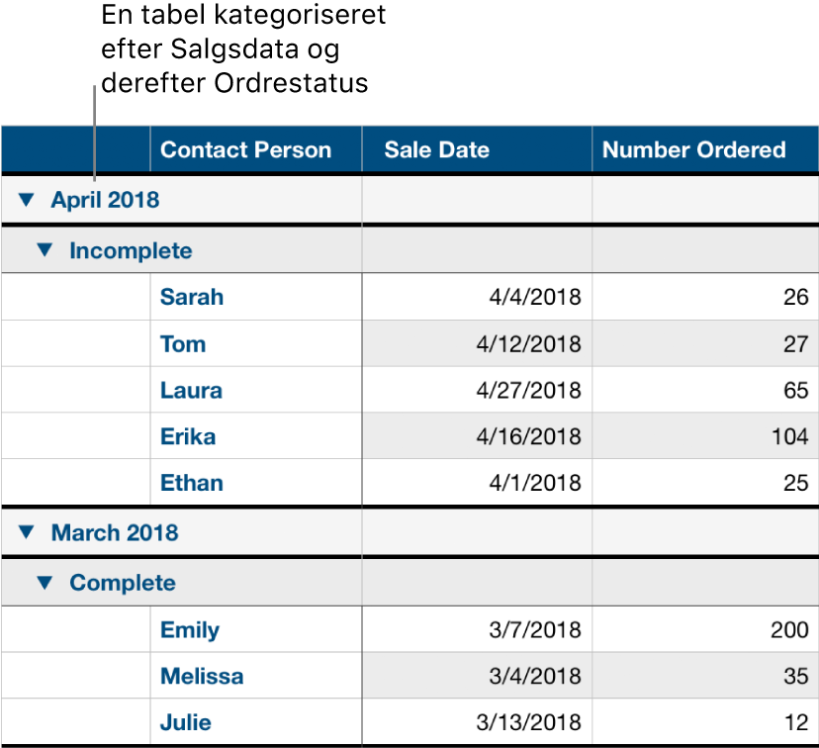Click the Incomplete category label

point(131,251)
